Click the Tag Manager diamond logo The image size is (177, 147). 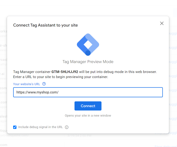[x=88, y=45]
